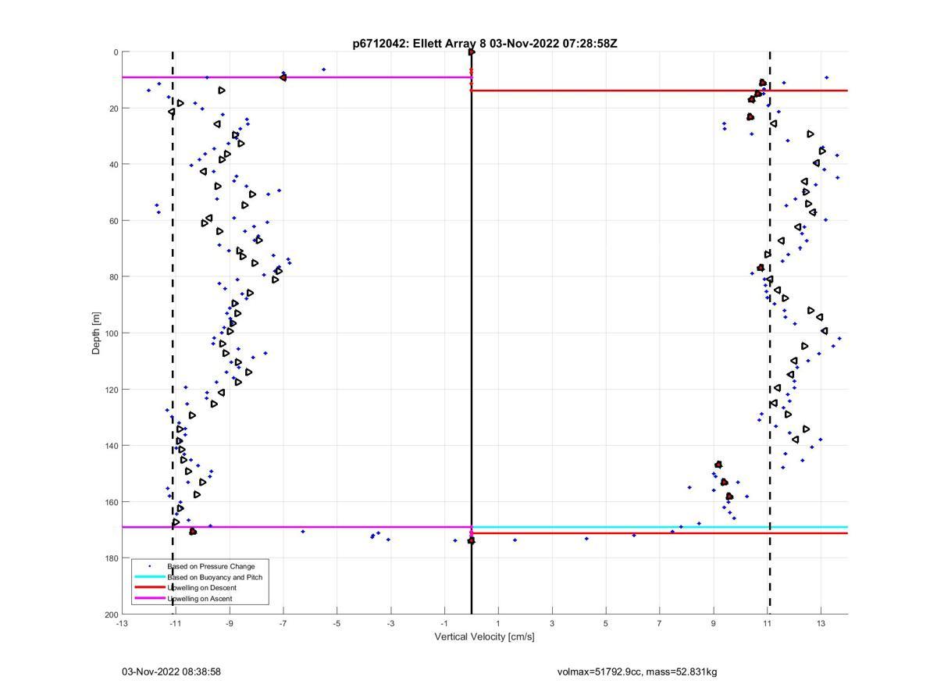
Task: Click the red-filled marker at top of zero line
Action: click(x=472, y=52)
